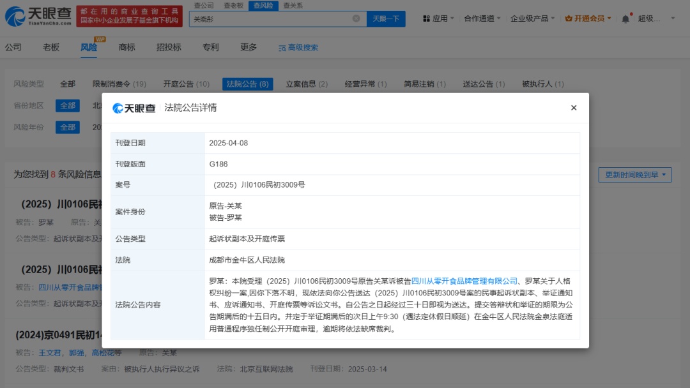Open the 高级搜索 filter icon link
The width and height of the screenshot is (690, 388).
(x=298, y=47)
